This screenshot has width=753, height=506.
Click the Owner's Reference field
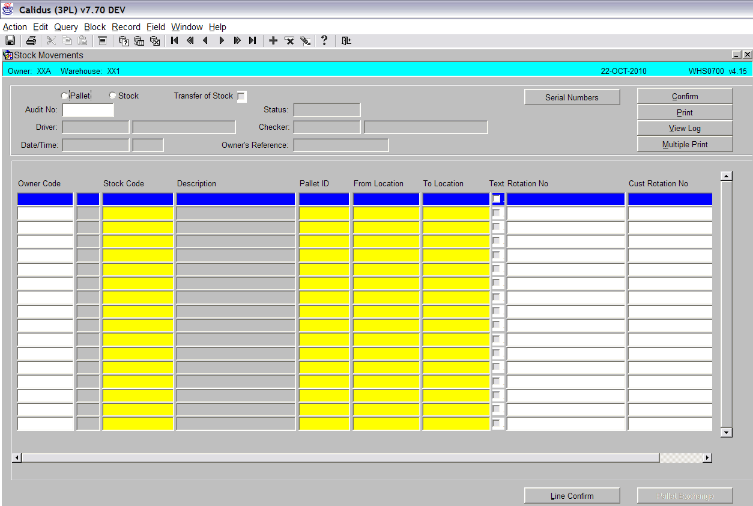point(340,145)
